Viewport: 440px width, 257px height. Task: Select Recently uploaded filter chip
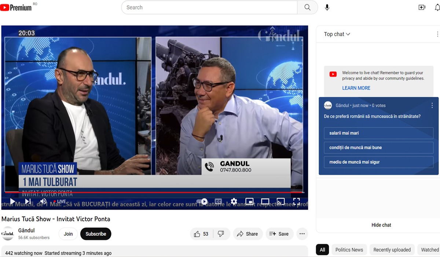click(392, 250)
